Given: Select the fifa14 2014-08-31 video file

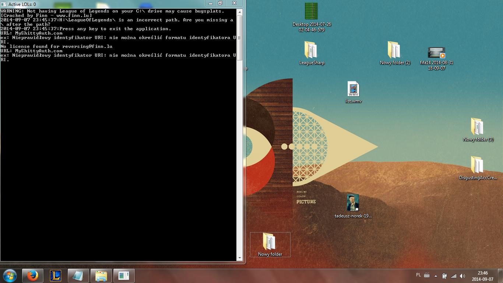Looking at the screenshot, I should (436, 58).
